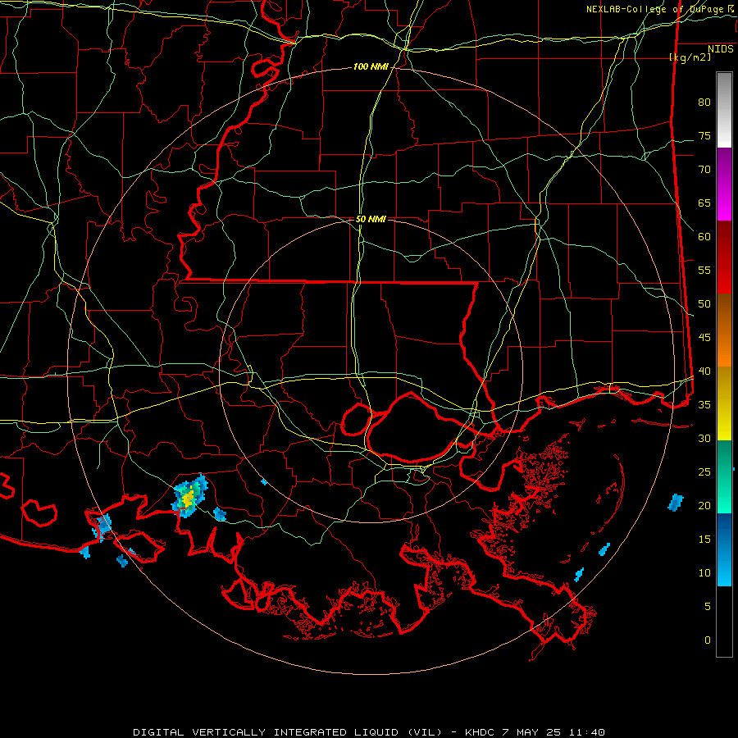Select the 30 value on color scale
The height and width of the screenshot is (738, 738).
(x=704, y=438)
